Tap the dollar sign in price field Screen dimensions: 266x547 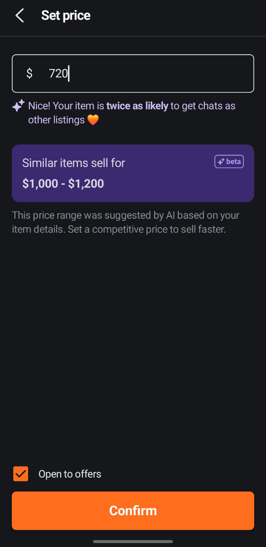29,73
